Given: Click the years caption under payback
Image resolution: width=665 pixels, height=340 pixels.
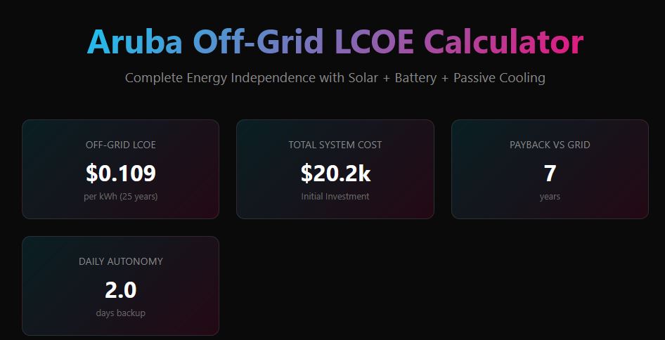Looking at the screenshot, I should coord(550,197).
